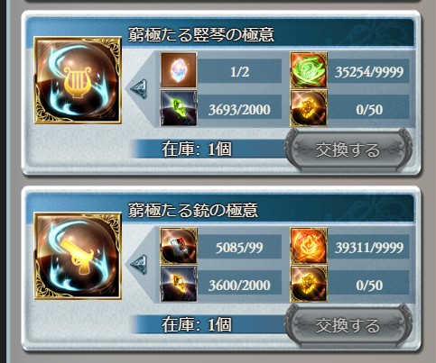
Task: Select the rainbow crystal material icon
Action: (x=179, y=70)
